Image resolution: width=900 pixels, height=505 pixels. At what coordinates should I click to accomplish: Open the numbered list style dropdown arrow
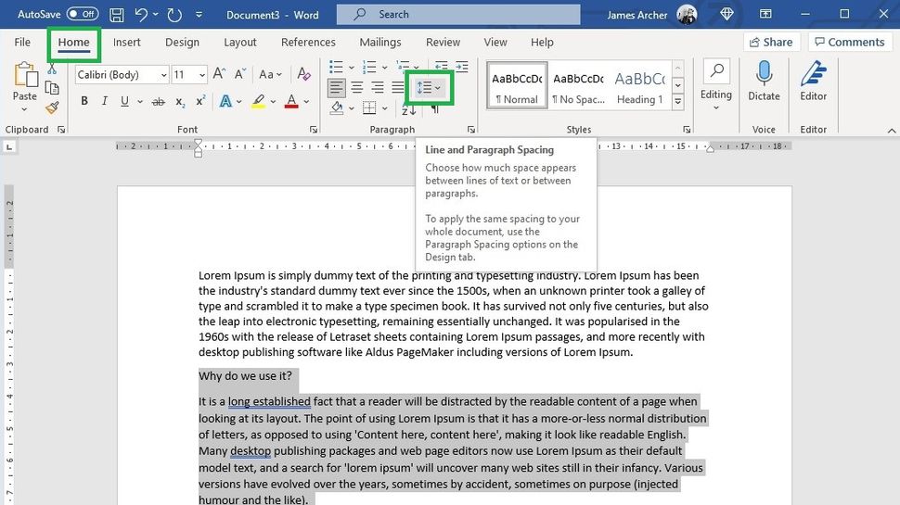pos(384,68)
